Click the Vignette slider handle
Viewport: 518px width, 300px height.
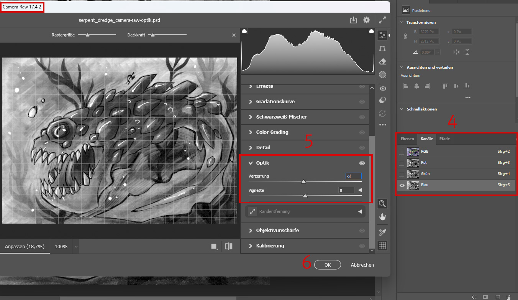pyautogui.click(x=305, y=196)
